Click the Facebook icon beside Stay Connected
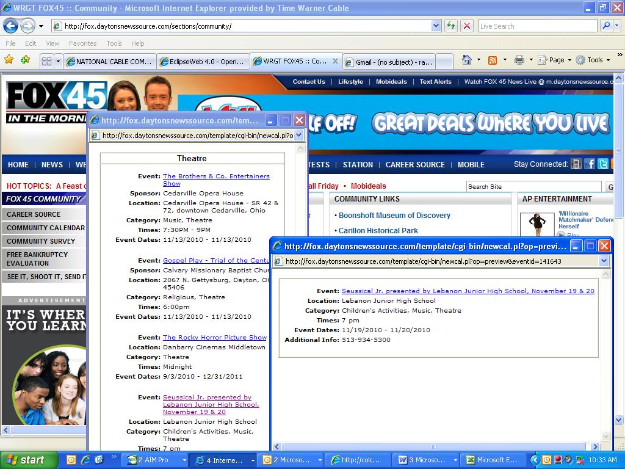The width and height of the screenshot is (625, 469). coord(590,164)
